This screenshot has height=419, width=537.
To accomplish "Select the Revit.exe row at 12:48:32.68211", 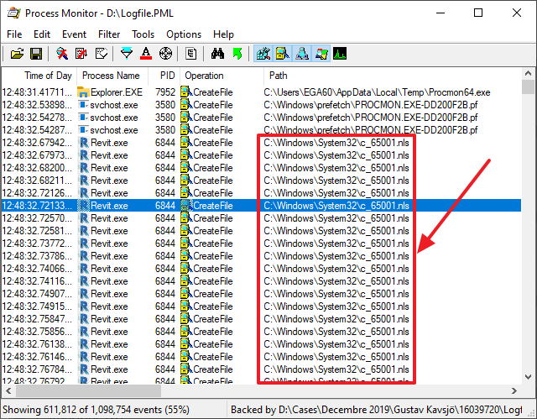I will coord(261,181).
